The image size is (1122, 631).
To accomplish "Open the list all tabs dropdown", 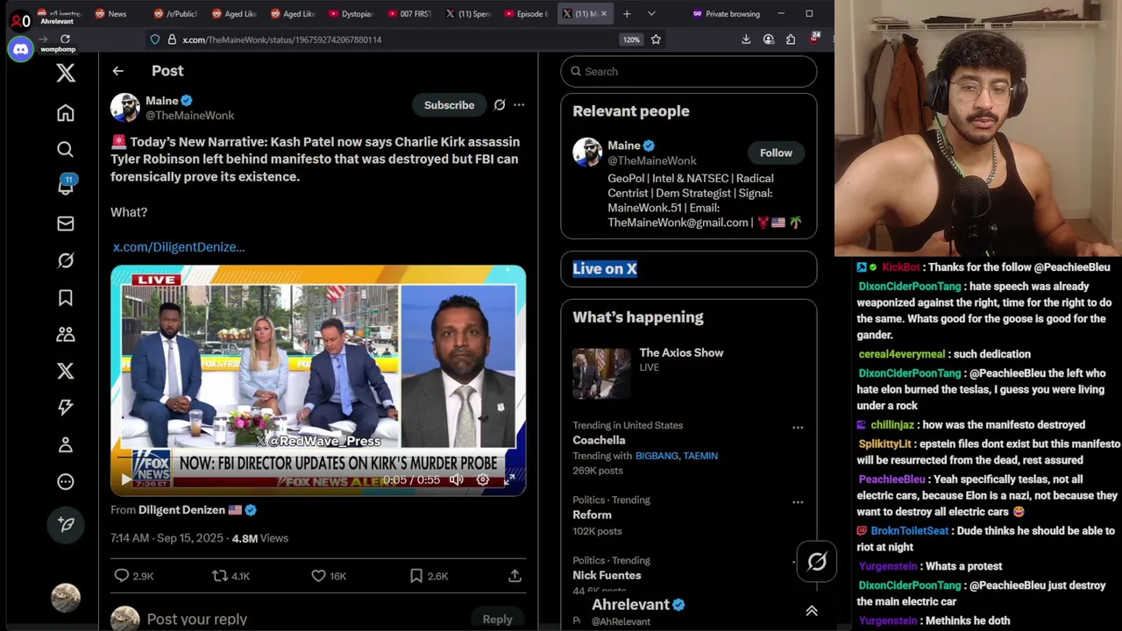I will click(651, 13).
